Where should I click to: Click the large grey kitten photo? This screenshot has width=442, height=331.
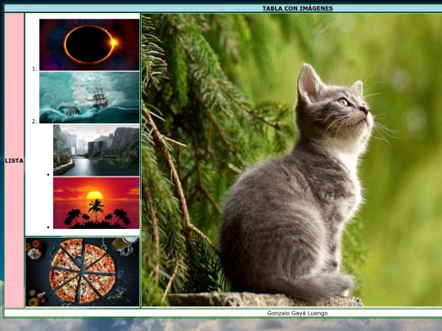point(291,160)
